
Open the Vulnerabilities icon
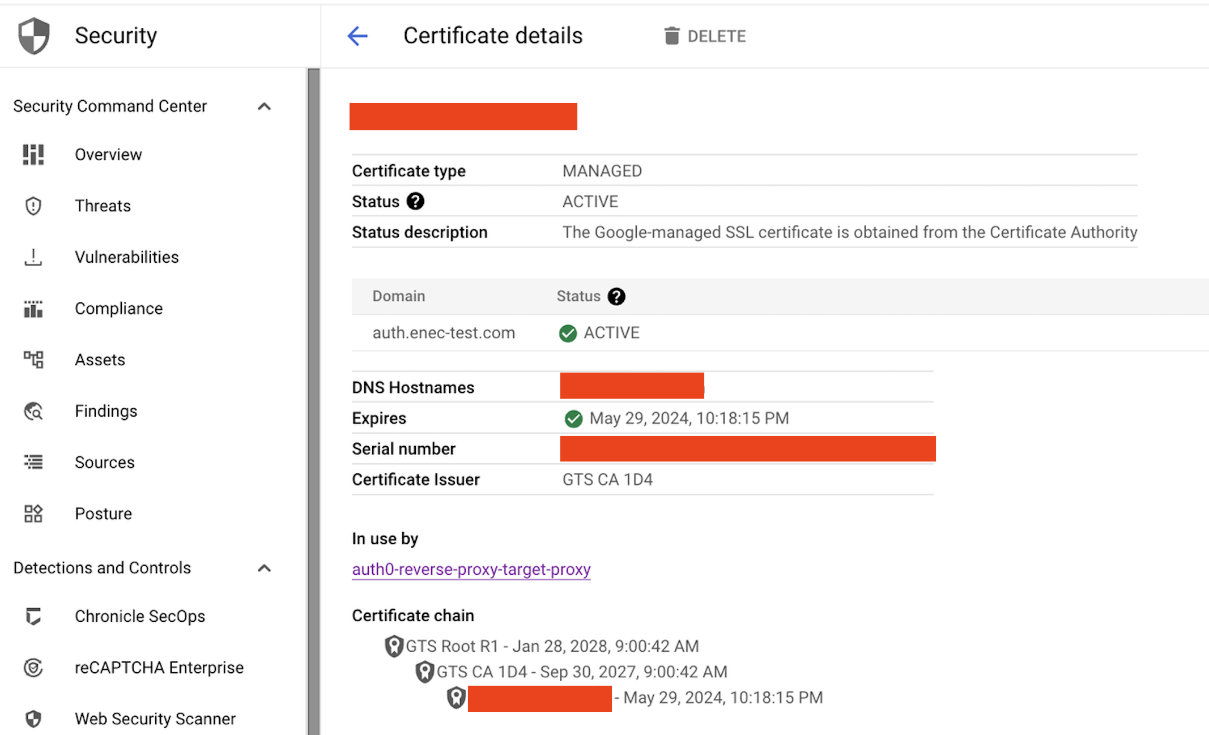[33, 257]
